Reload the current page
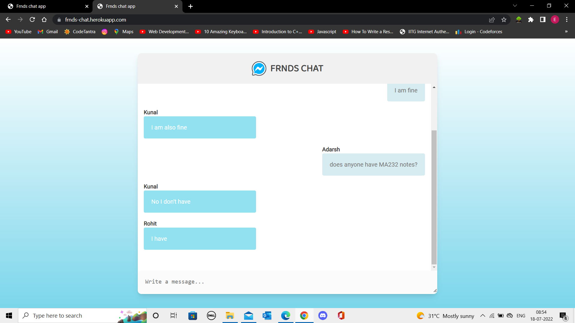The width and height of the screenshot is (575, 323). 32,19
